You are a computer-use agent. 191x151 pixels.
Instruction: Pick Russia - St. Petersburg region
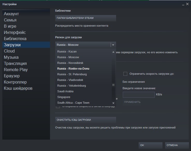83,74
